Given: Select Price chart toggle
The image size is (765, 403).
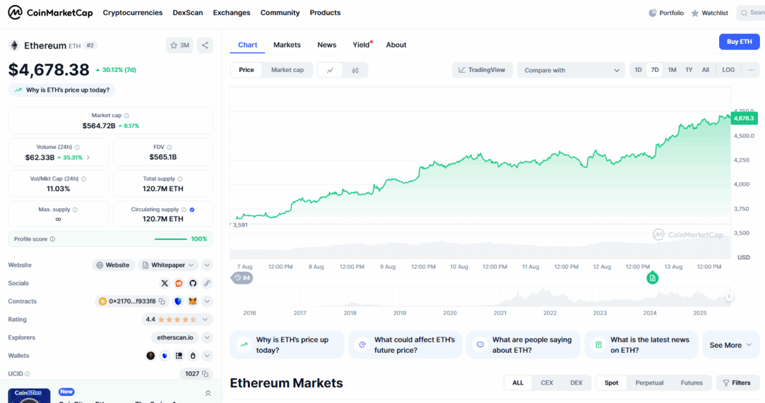Looking at the screenshot, I should click(246, 70).
